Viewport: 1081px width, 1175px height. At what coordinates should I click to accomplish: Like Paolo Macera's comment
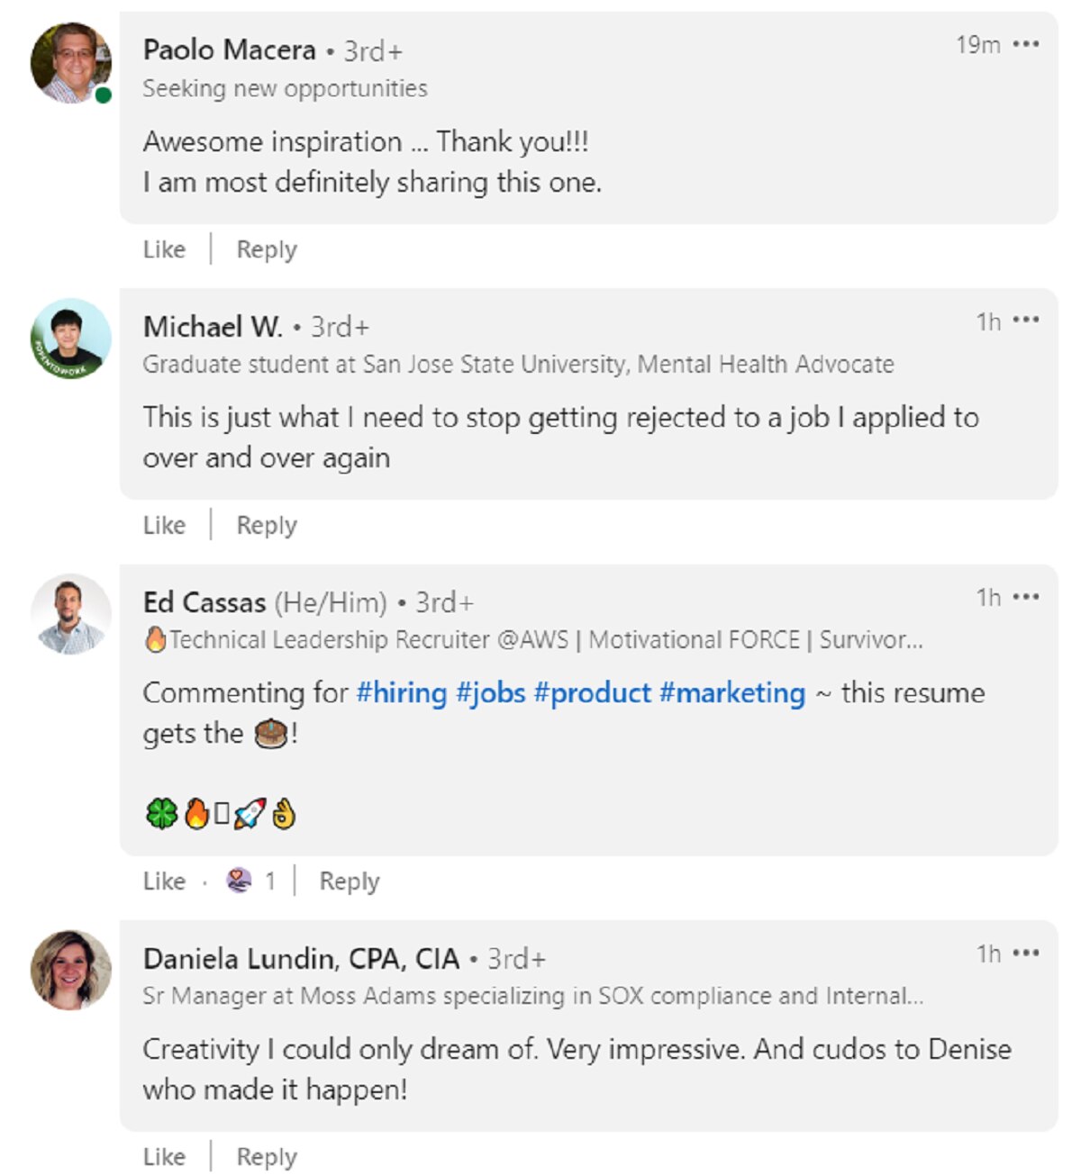[164, 249]
